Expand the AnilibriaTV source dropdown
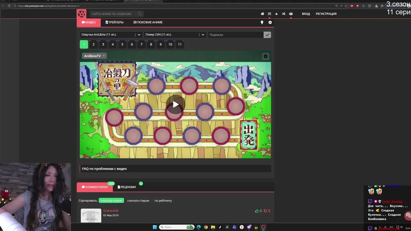Screen dimensions: 411x231 click(x=94, y=56)
